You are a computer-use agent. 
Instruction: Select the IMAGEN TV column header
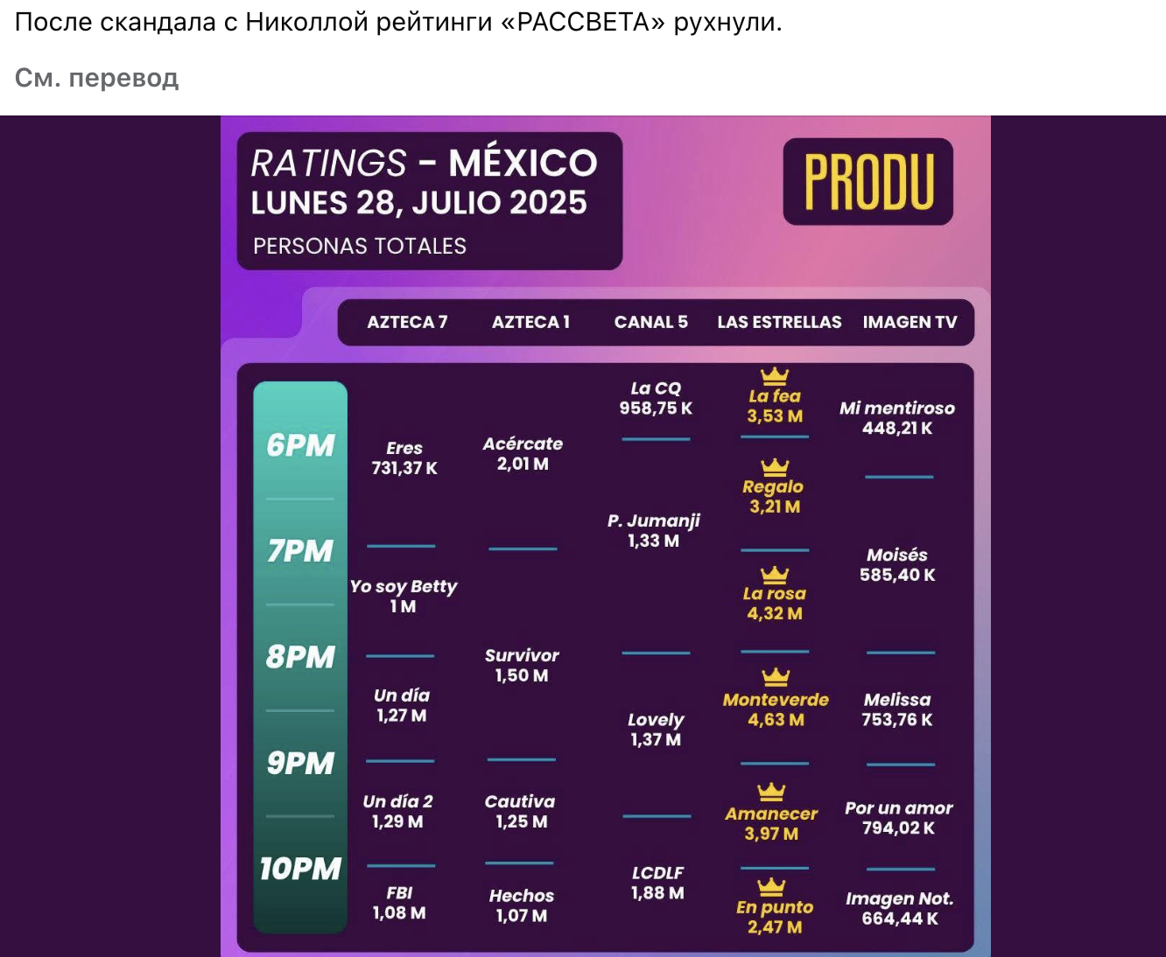pyautogui.click(x=910, y=323)
